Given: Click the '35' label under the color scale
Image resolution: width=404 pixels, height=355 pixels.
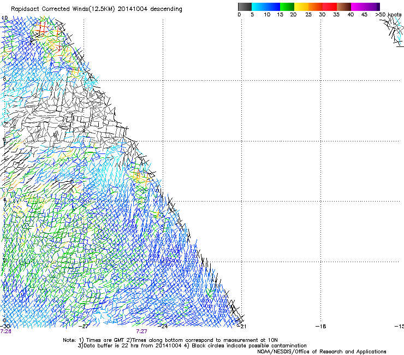Looking at the screenshot, I should pos(336,15).
